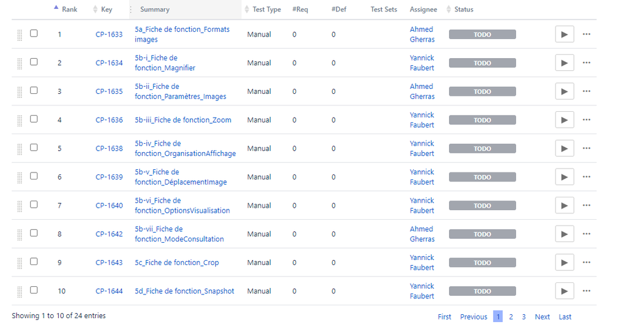Open summary 5b-i_Fiche de fonction_Magnifier

(x=165, y=63)
